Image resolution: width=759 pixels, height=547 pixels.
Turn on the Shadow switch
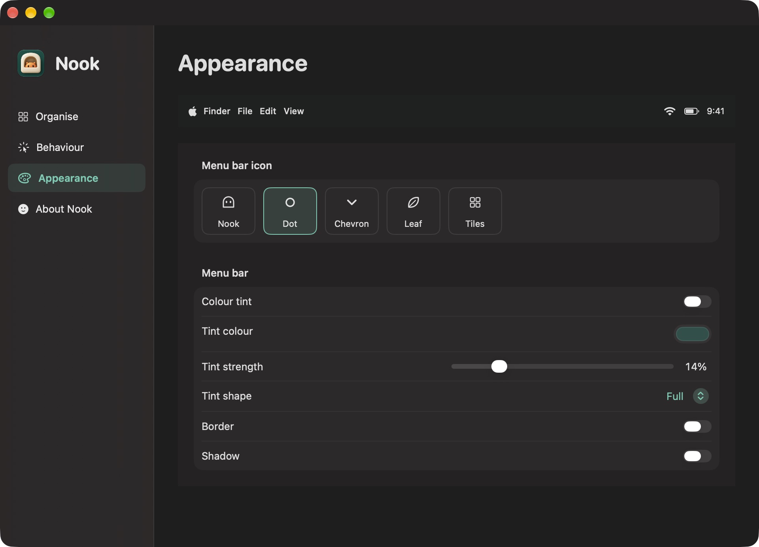click(x=697, y=456)
